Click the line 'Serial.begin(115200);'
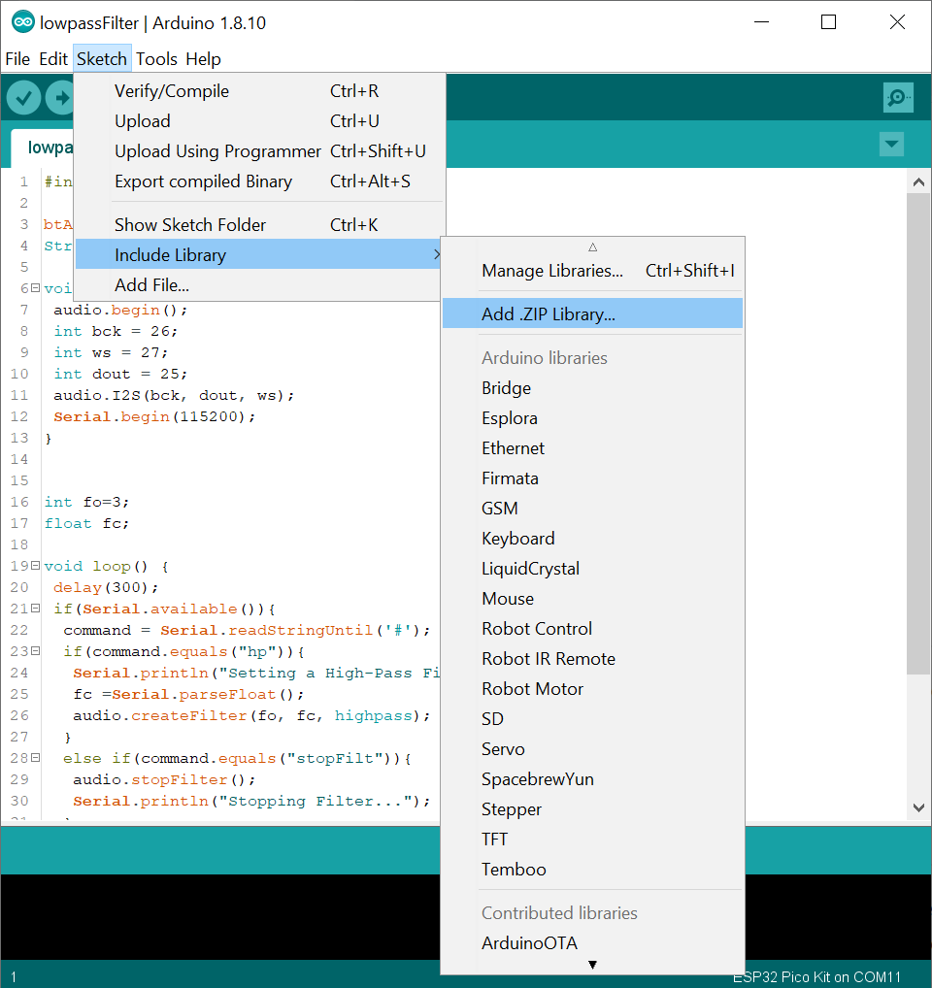 pyautogui.click(x=154, y=417)
